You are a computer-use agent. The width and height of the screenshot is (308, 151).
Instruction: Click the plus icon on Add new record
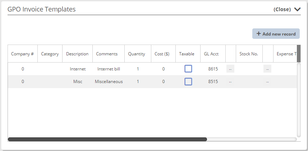[x=259, y=34]
